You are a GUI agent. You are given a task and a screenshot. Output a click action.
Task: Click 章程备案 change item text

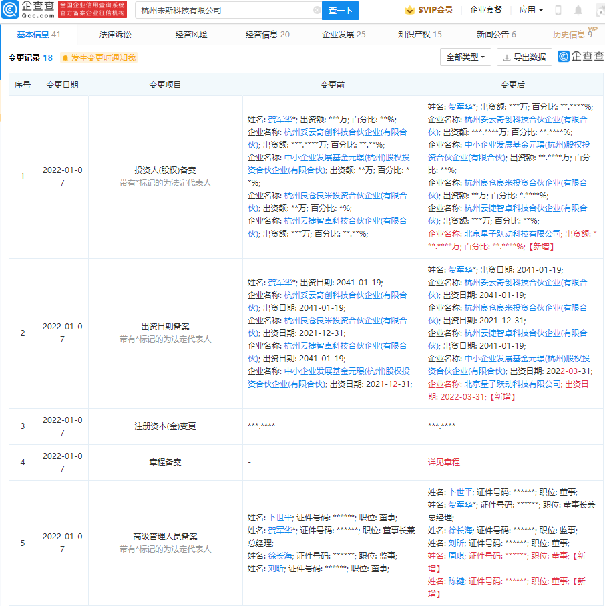click(165, 462)
